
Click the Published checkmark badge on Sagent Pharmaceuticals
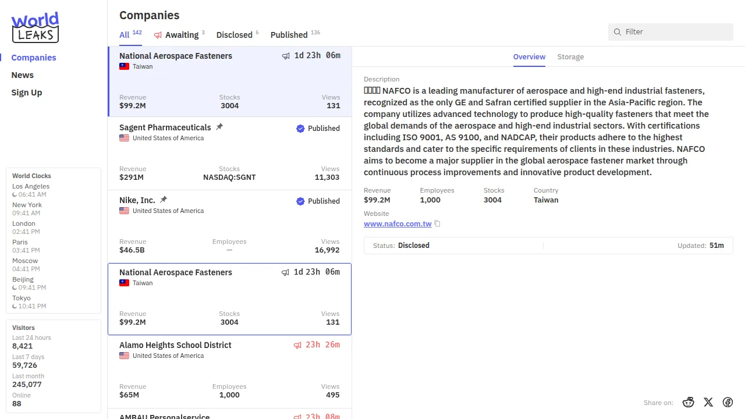tap(300, 129)
